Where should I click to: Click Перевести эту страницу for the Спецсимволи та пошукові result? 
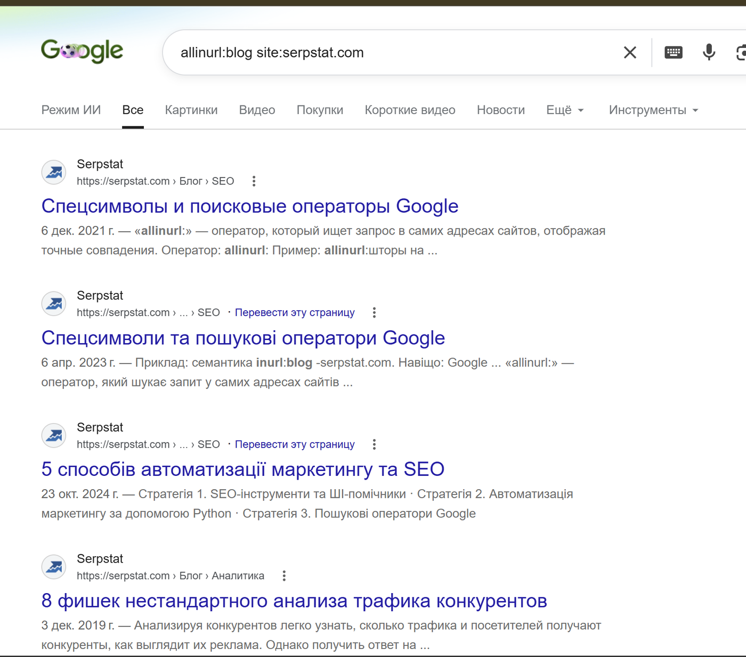pyautogui.click(x=295, y=313)
